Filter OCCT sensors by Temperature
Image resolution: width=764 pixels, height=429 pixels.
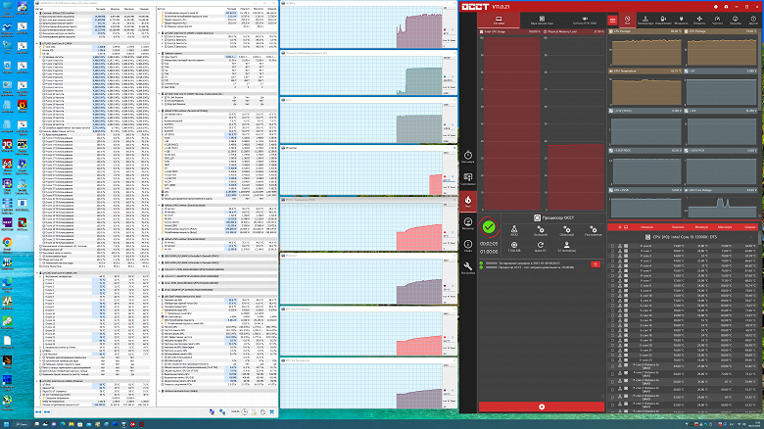[645, 20]
